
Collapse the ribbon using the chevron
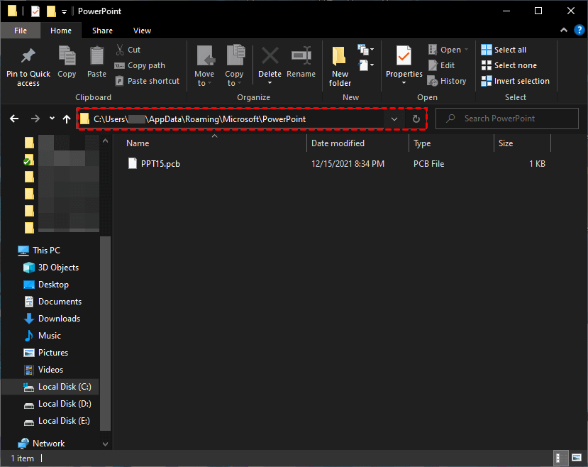click(564, 31)
